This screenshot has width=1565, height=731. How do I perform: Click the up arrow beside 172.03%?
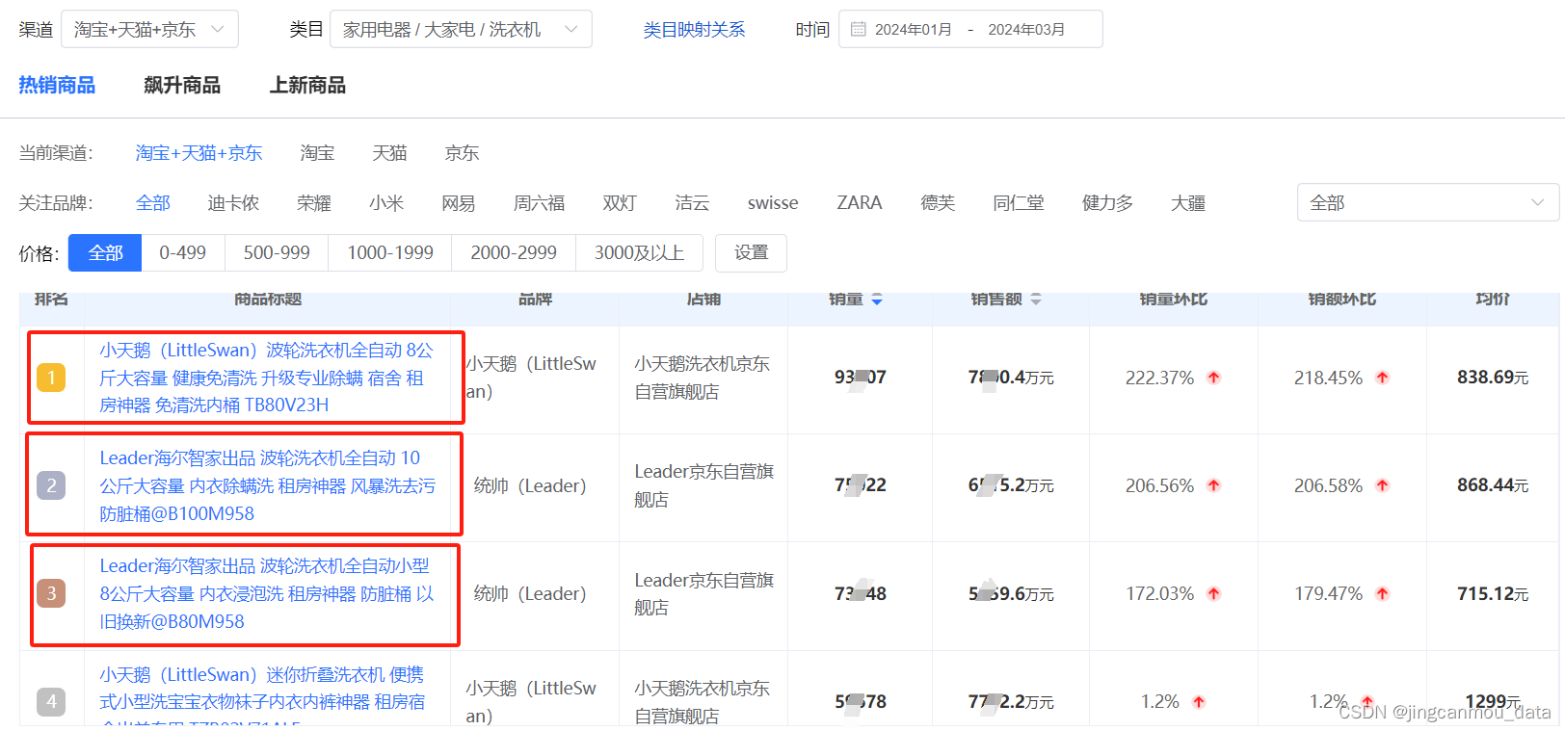click(x=1214, y=594)
